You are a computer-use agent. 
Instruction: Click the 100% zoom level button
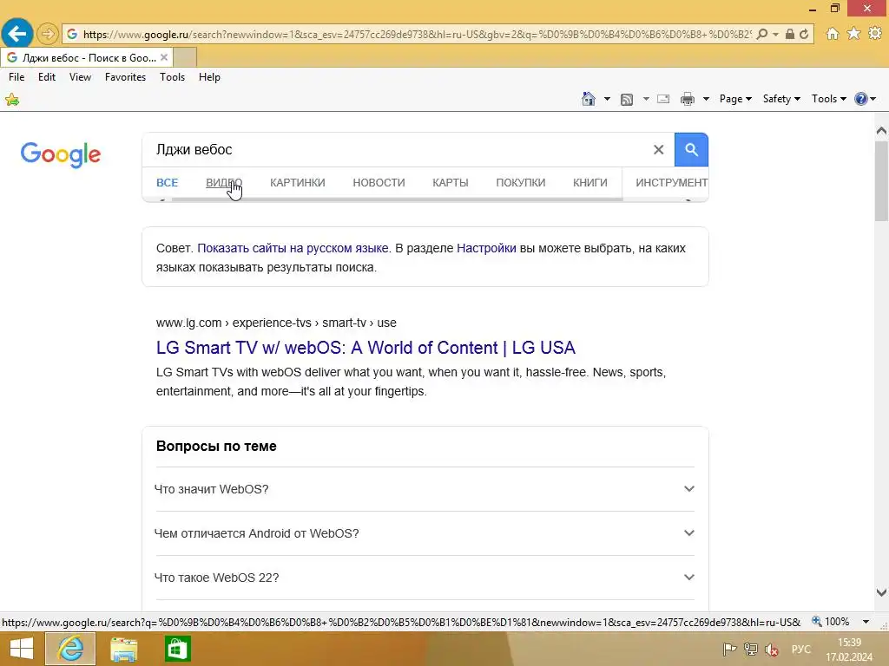click(831, 622)
